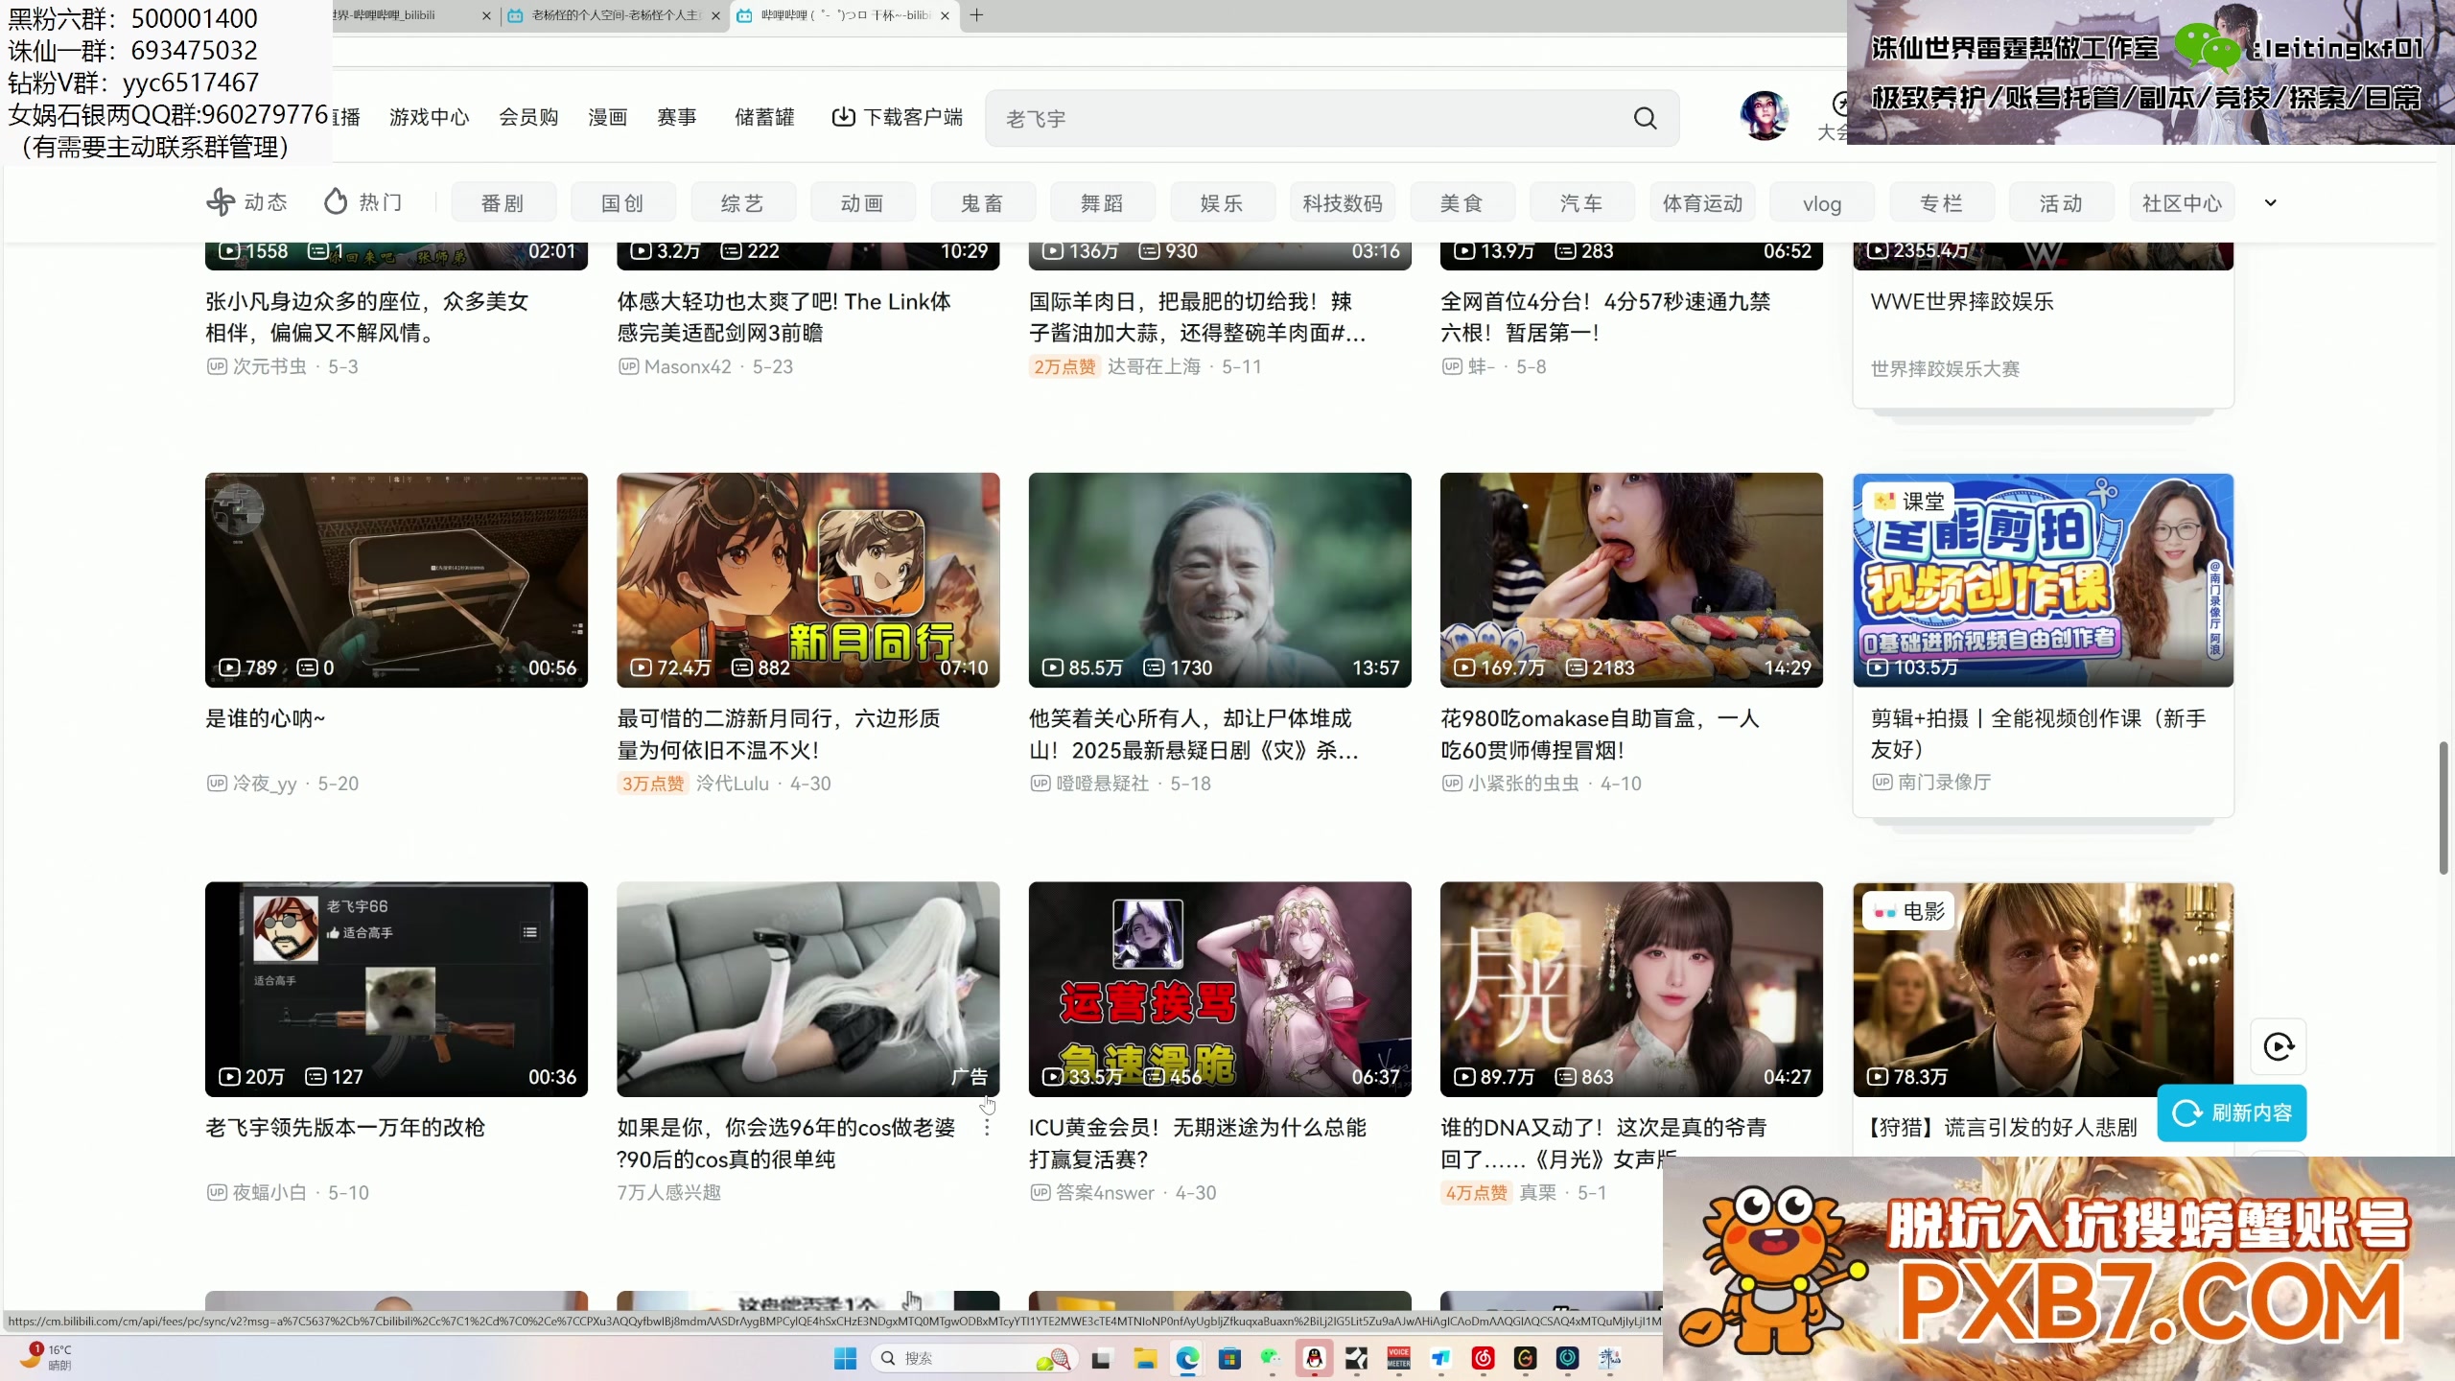The width and height of the screenshot is (2455, 1381).
Task: Open QQ penguin icon in taskbar
Action: [x=1314, y=1358]
